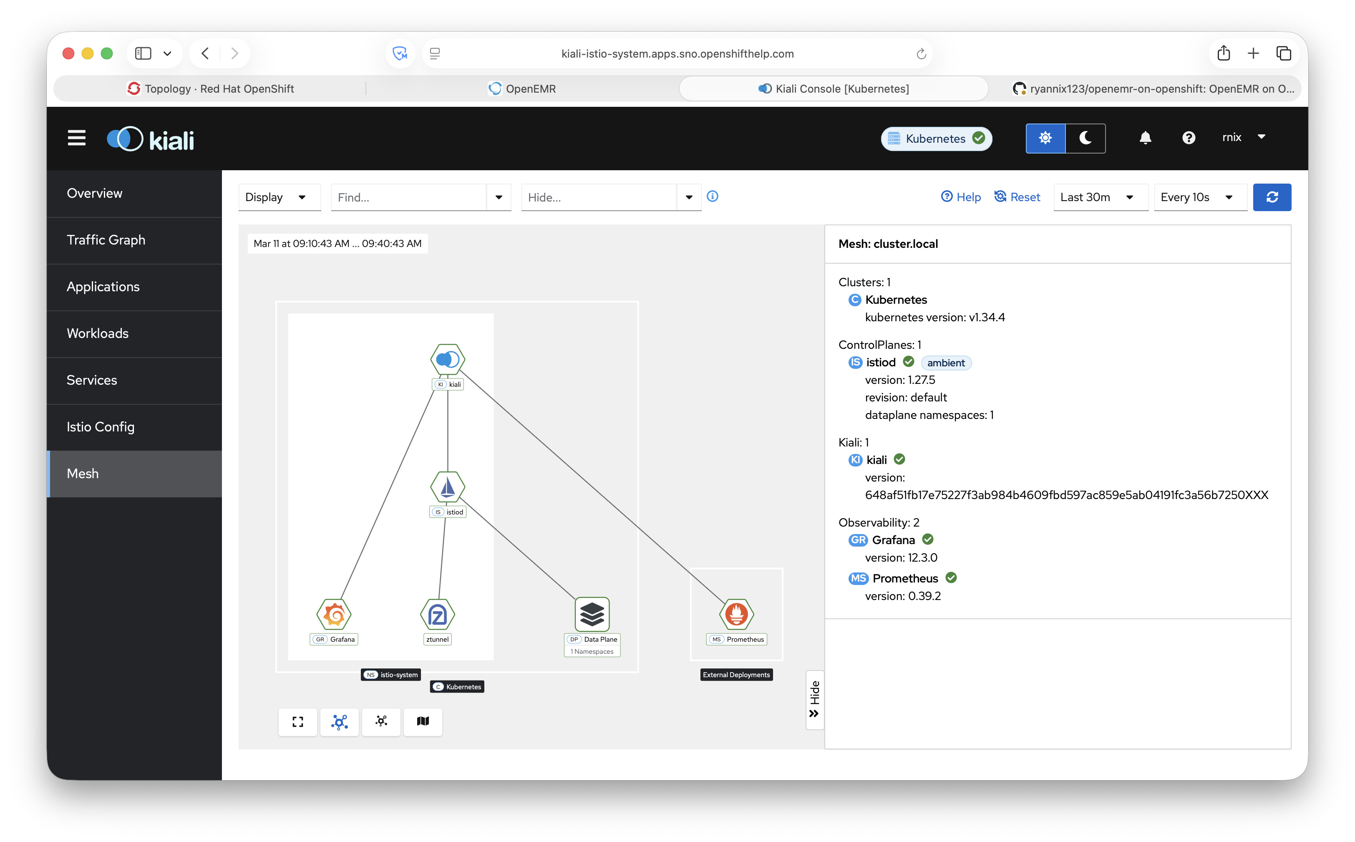The image size is (1355, 842).
Task: Select the light theme sun toggle
Action: click(x=1045, y=138)
